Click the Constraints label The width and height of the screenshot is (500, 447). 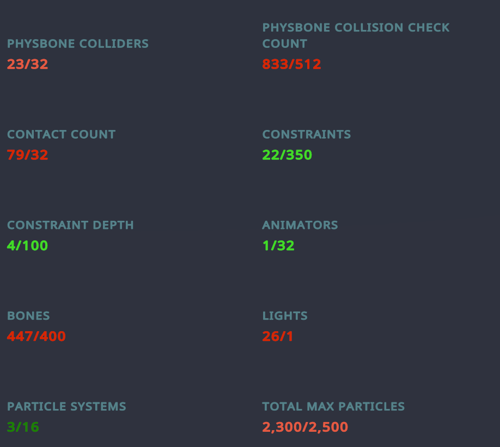306,134
